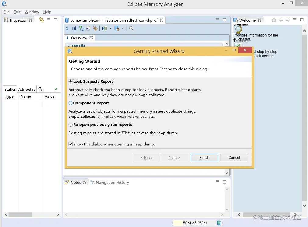Image resolution: width=308 pixels, height=227 pixels.
Task: Click the Value column header
Action: coord(49,96)
